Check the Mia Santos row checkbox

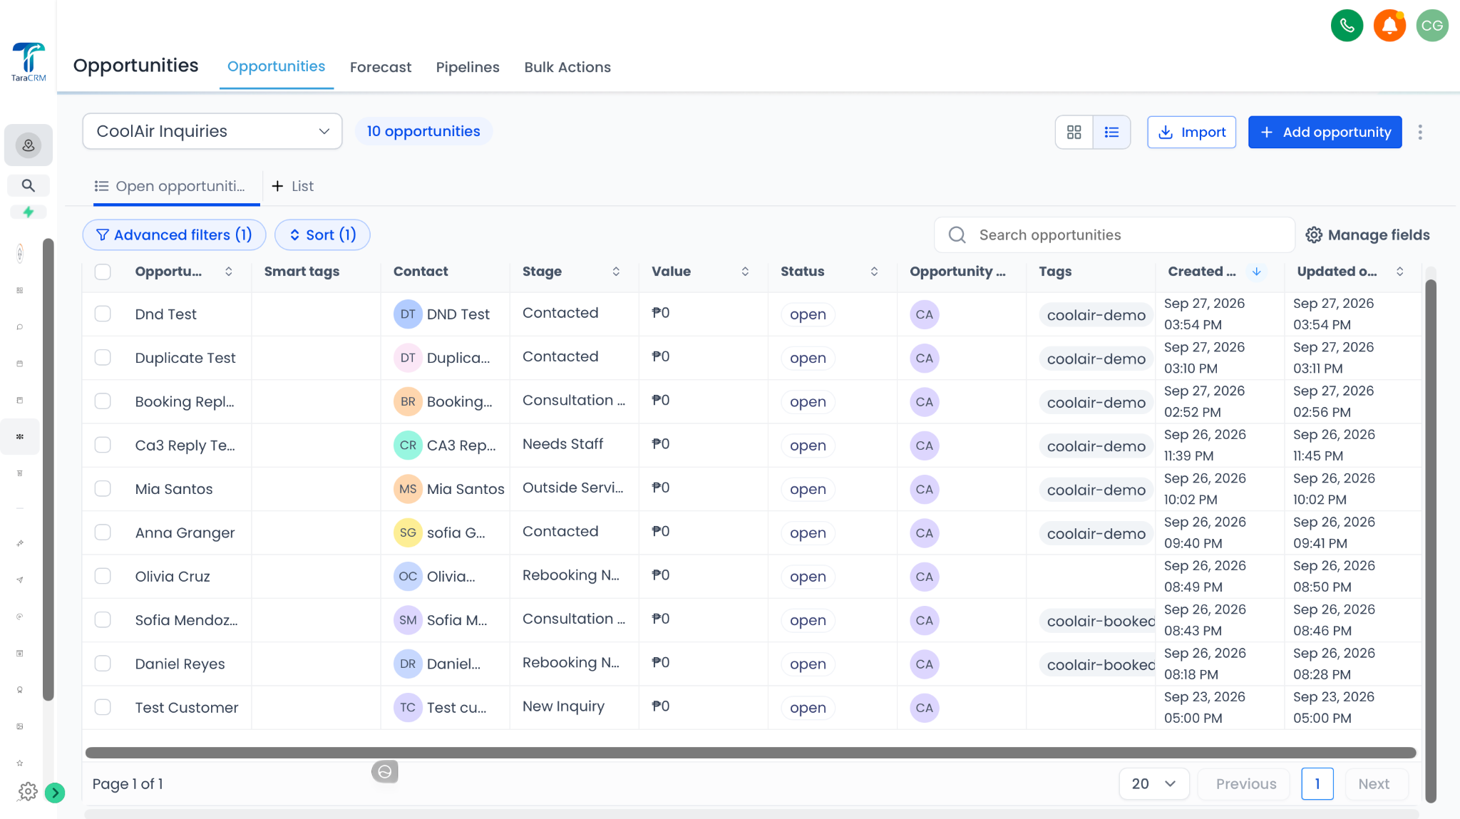[103, 489]
